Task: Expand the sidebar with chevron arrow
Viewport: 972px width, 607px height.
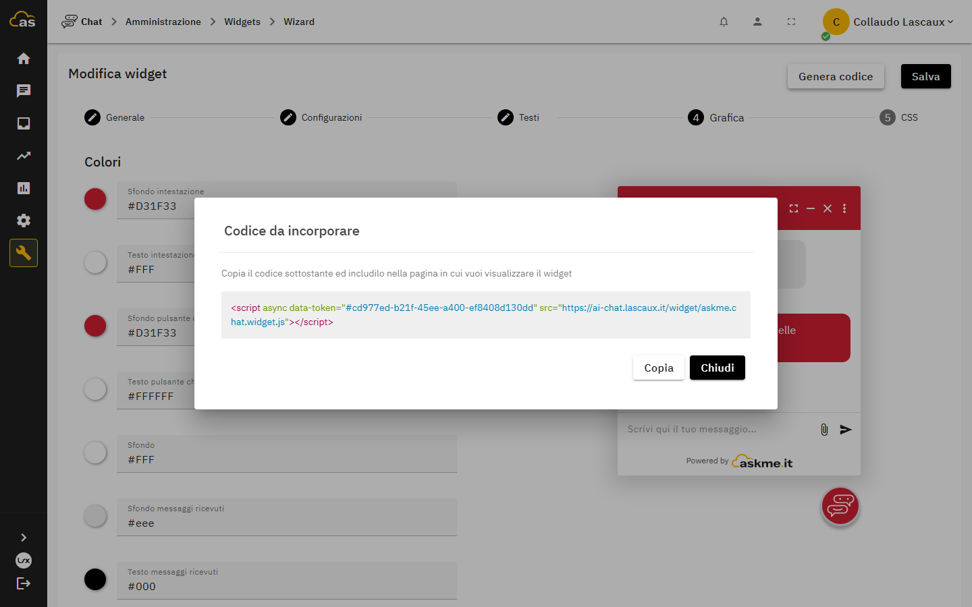Action: [x=24, y=538]
